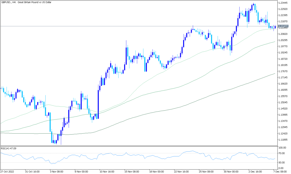Click the RSI 30.00 level label
The width and height of the screenshot is (291, 174).
pos(281,162)
